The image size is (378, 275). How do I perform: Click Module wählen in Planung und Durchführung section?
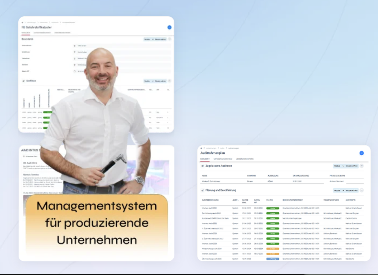click(x=352, y=190)
